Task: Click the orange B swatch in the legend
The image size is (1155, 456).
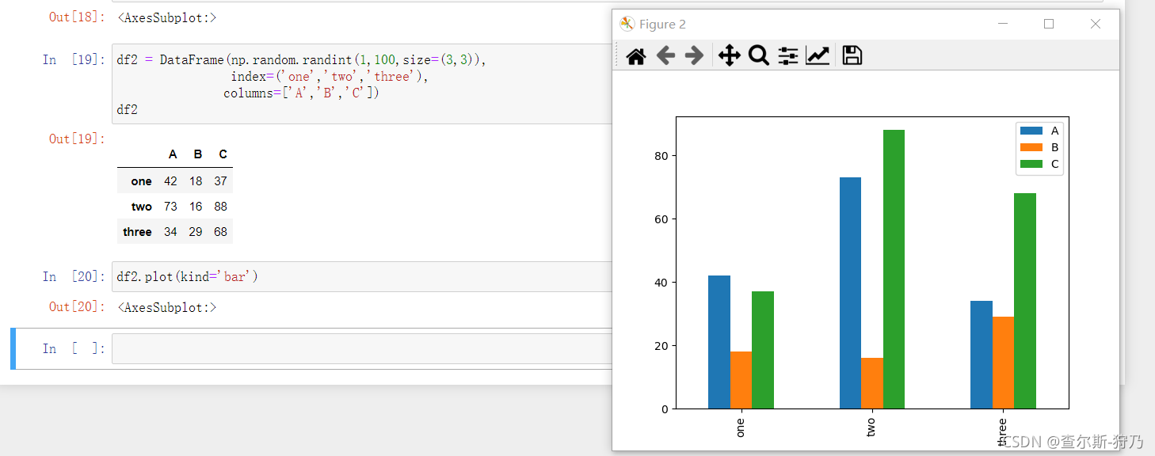Action: point(1031,147)
